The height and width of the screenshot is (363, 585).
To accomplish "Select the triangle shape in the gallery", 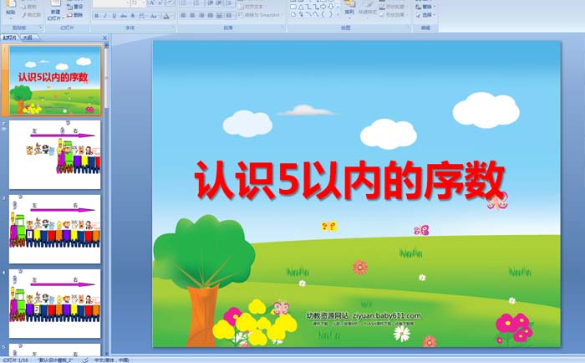I will (x=301, y=7).
